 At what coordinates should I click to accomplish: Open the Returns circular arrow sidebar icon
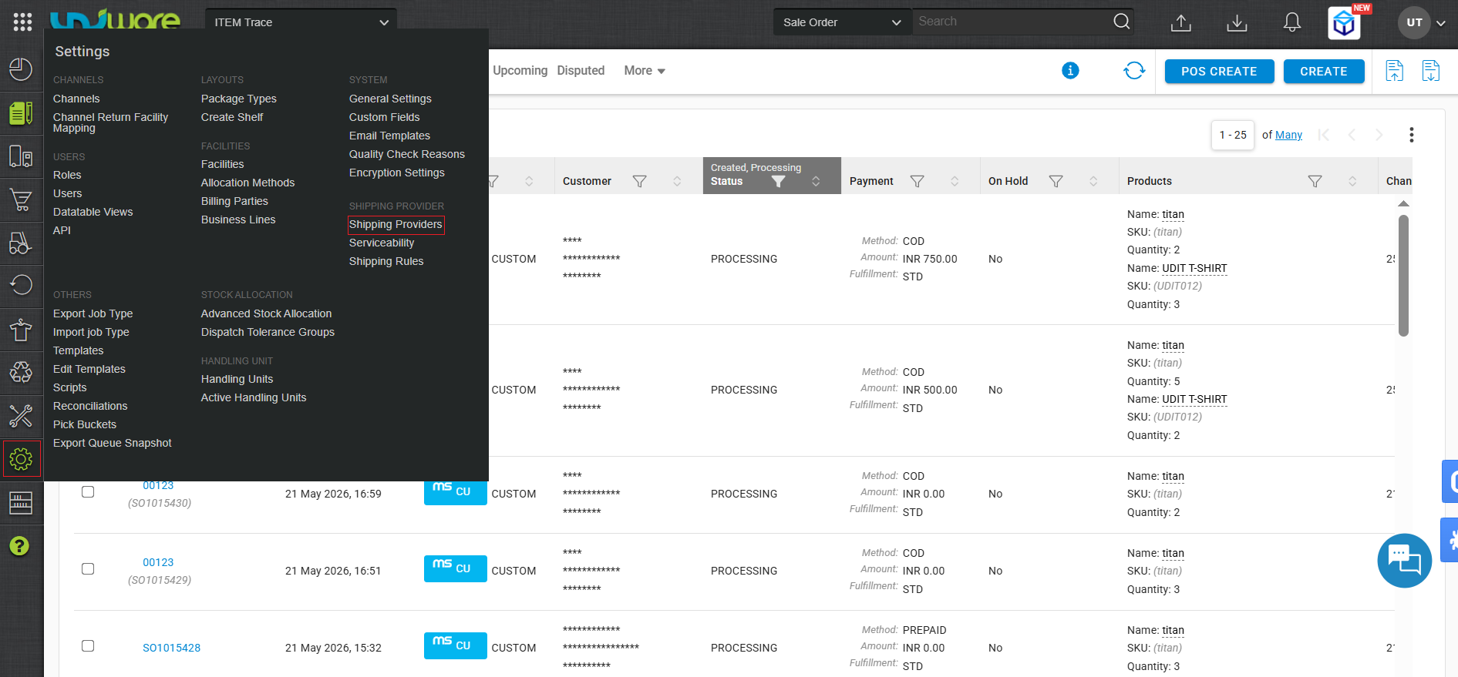[21, 285]
